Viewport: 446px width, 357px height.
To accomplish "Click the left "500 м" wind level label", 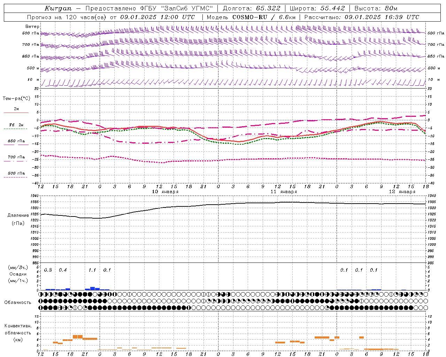I will (33, 68).
